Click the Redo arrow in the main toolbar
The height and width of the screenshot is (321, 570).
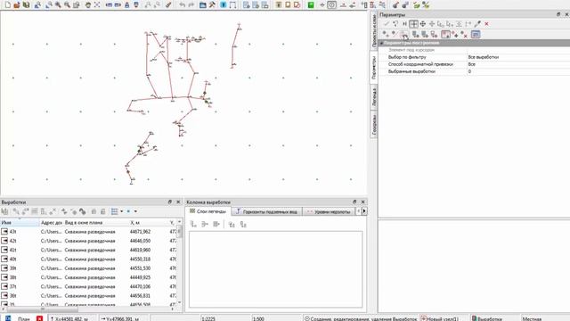coord(191,5)
